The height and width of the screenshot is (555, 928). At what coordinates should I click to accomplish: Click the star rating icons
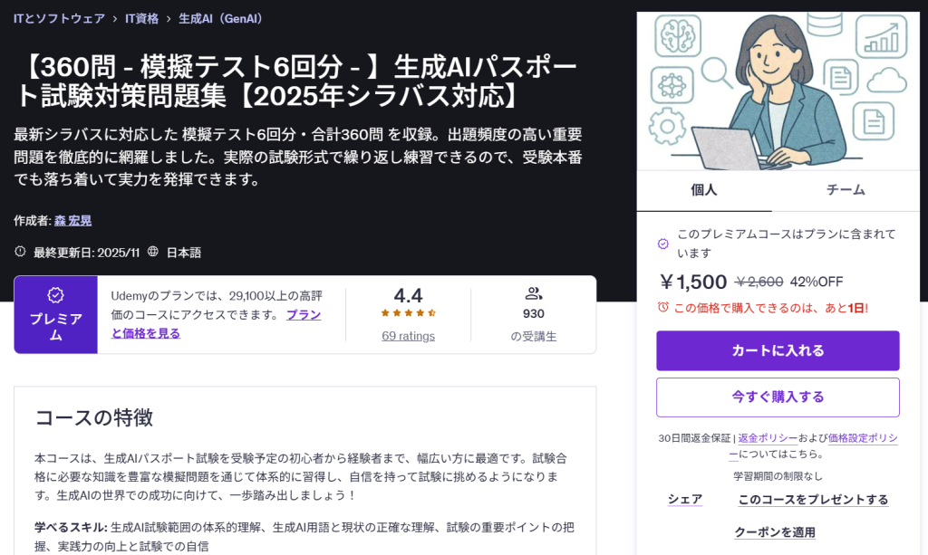point(408,313)
